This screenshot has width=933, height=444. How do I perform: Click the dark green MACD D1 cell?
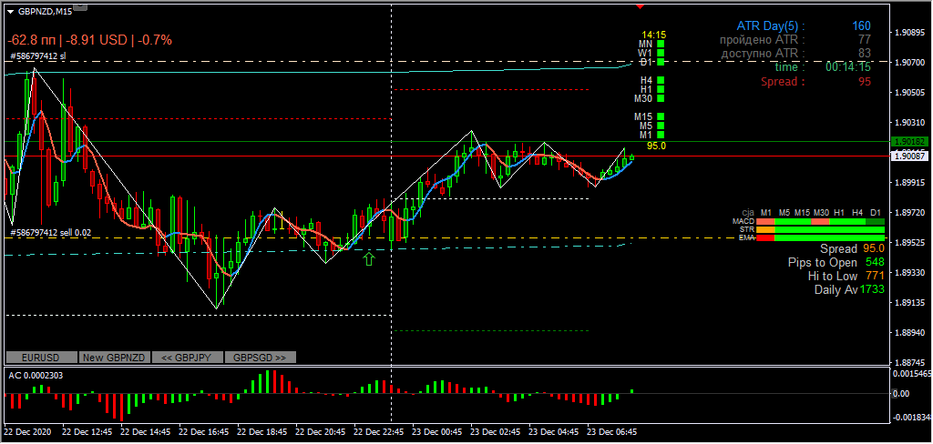click(x=876, y=222)
